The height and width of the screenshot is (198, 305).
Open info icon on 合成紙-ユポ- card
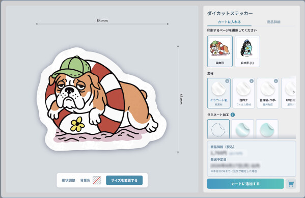coord(275,81)
